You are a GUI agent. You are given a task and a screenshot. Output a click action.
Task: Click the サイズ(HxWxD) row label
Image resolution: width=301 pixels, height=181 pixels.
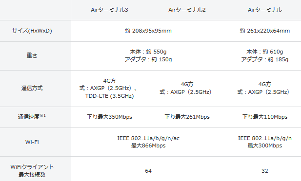click(x=32, y=31)
